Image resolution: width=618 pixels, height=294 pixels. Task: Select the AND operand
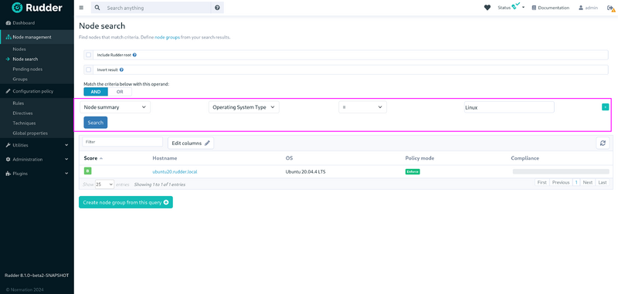tap(96, 92)
